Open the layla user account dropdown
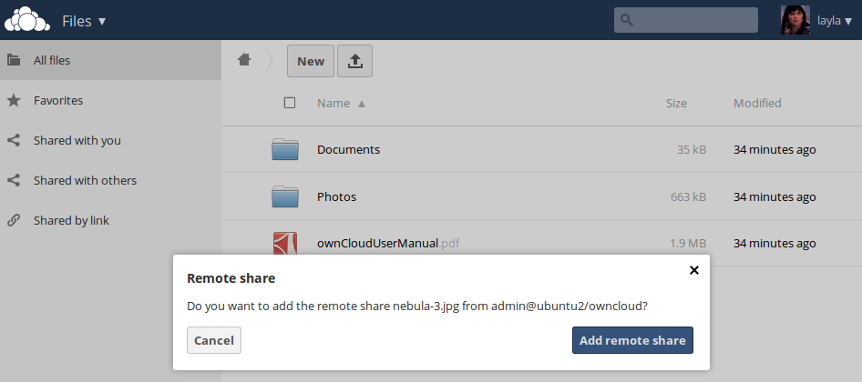The image size is (862, 382). pyautogui.click(x=835, y=21)
